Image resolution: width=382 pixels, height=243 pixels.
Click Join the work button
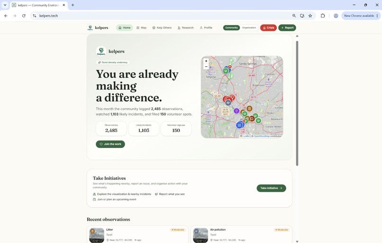click(110, 144)
